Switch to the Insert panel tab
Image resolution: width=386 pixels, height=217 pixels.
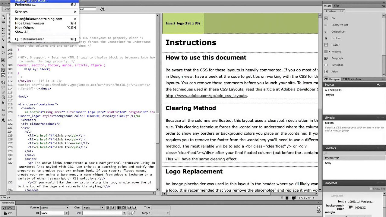click(327, 5)
